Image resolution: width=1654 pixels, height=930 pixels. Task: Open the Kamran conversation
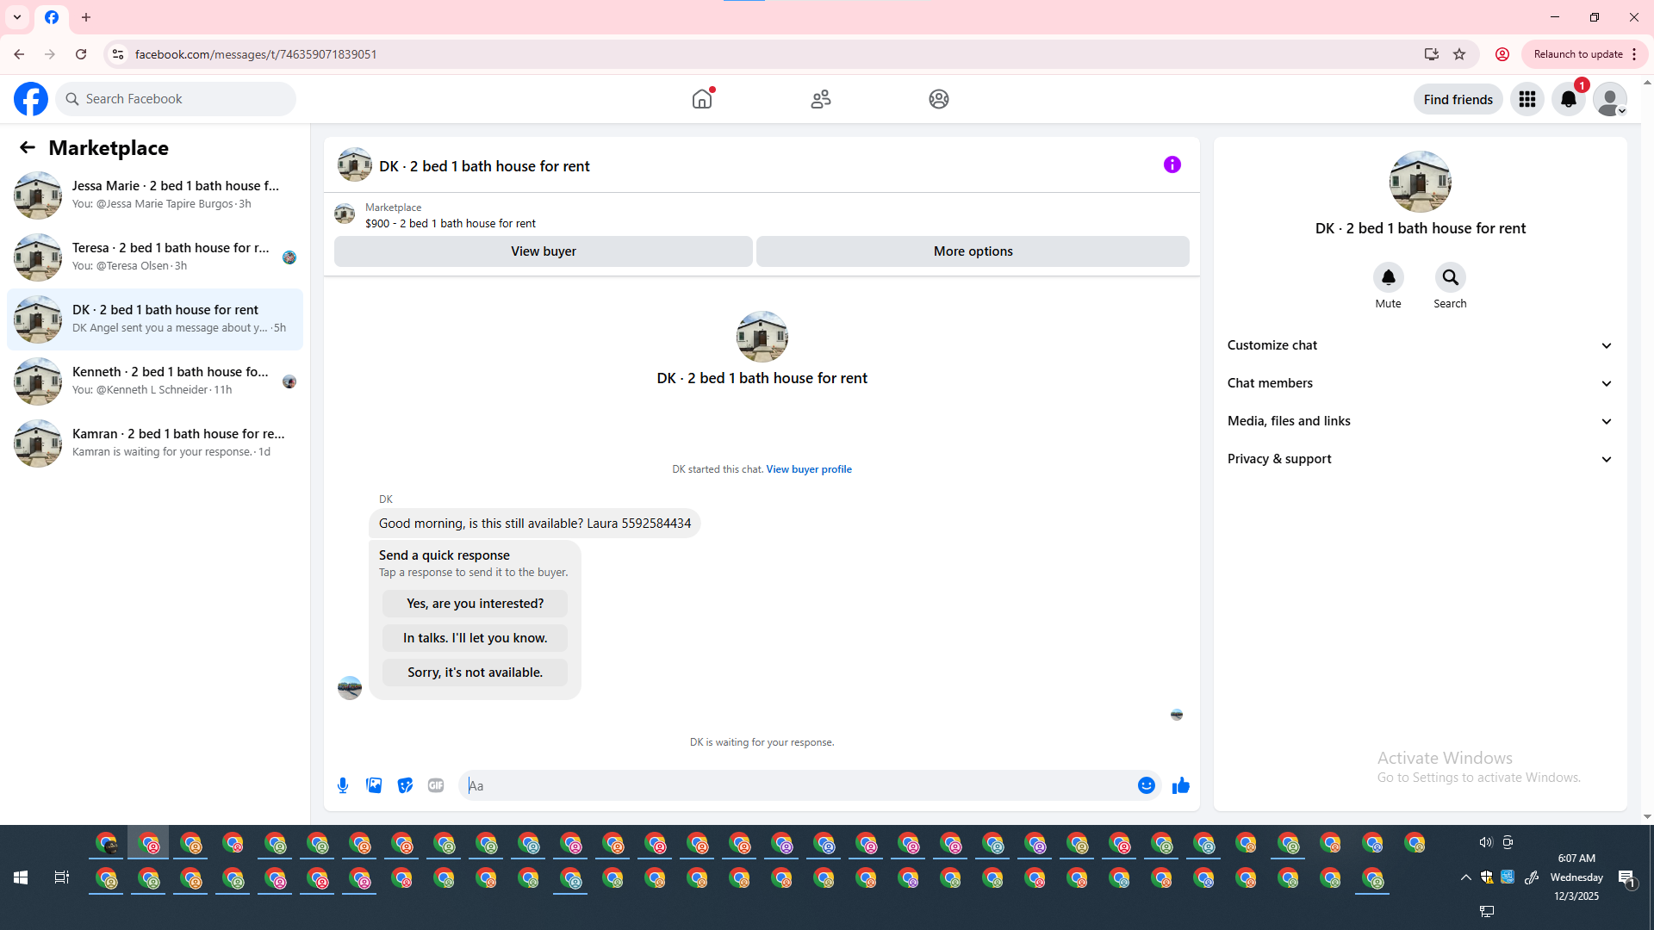click(155, 443)
